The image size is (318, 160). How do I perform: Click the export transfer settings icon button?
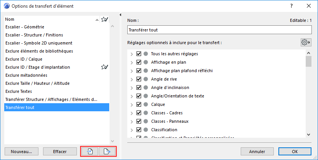(x=107, y=152)
